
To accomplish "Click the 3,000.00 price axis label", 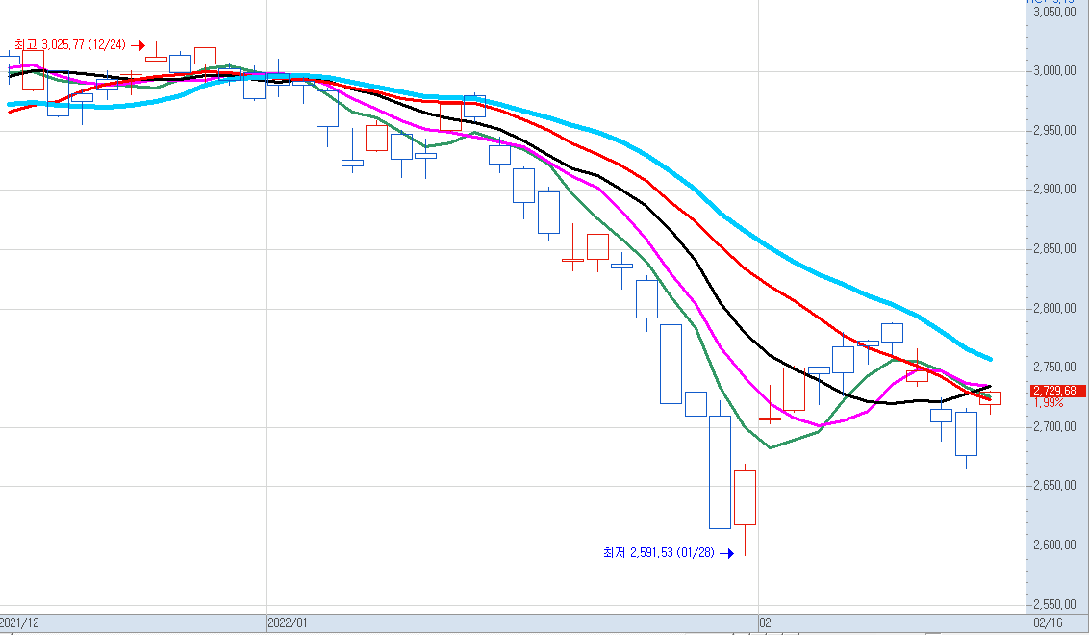I will click(1054, 71).
